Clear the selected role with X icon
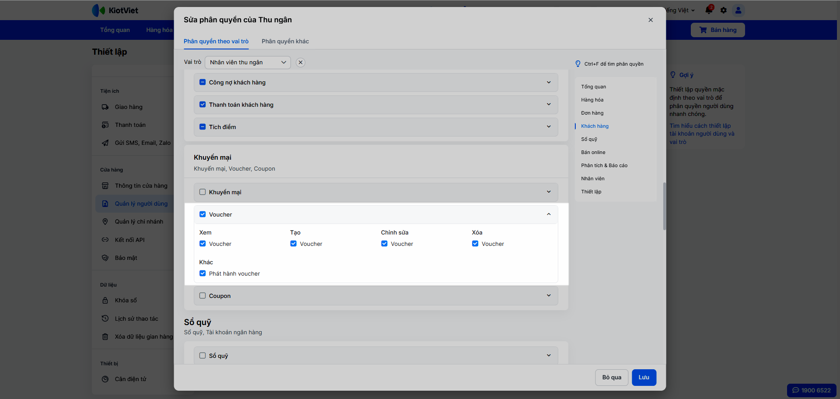The image size is (840, 399). point(301,63)
